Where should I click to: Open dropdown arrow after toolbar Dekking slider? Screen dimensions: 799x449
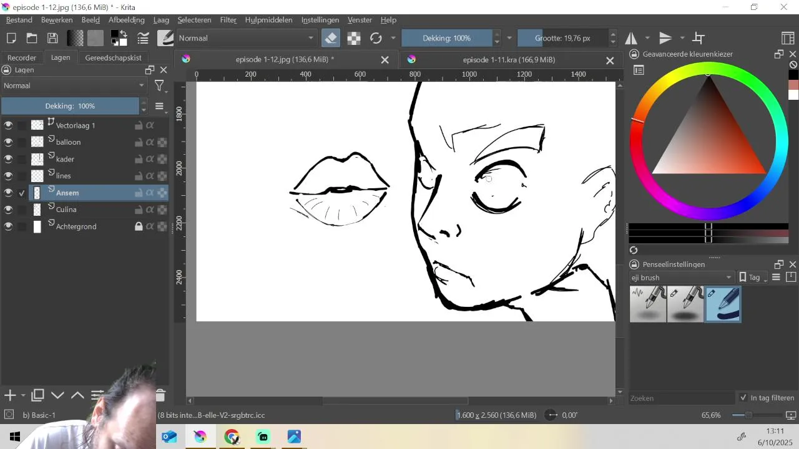click(509, 38)
